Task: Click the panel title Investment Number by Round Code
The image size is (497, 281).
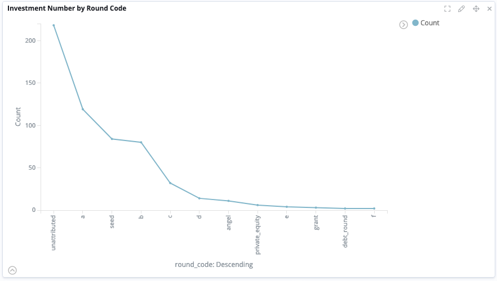Action: pyautogui.click(x=66, y=8)
